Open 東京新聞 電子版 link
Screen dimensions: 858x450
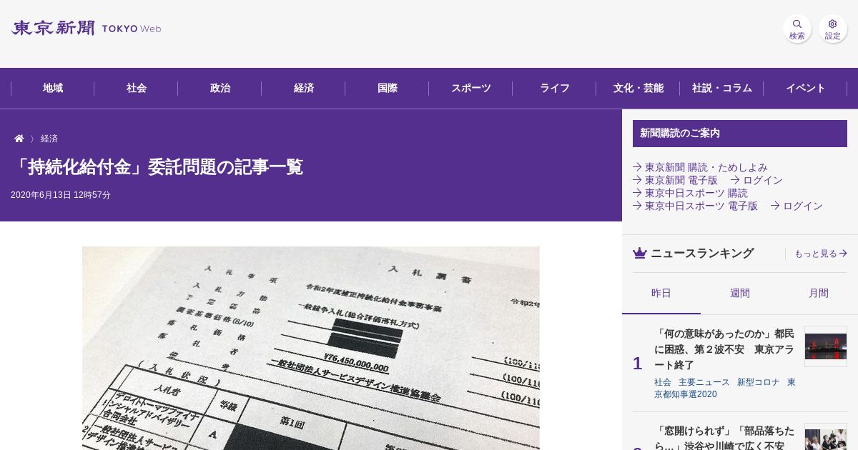tap(675, 180)
